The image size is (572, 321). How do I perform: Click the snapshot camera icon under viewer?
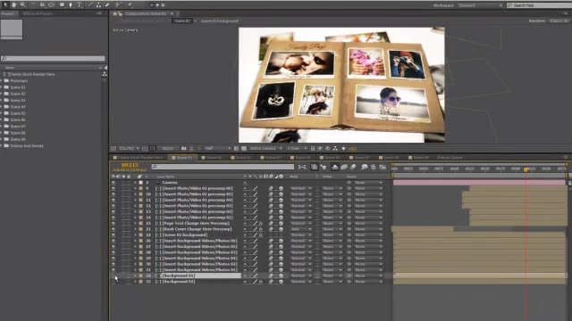tap(183, 149)
